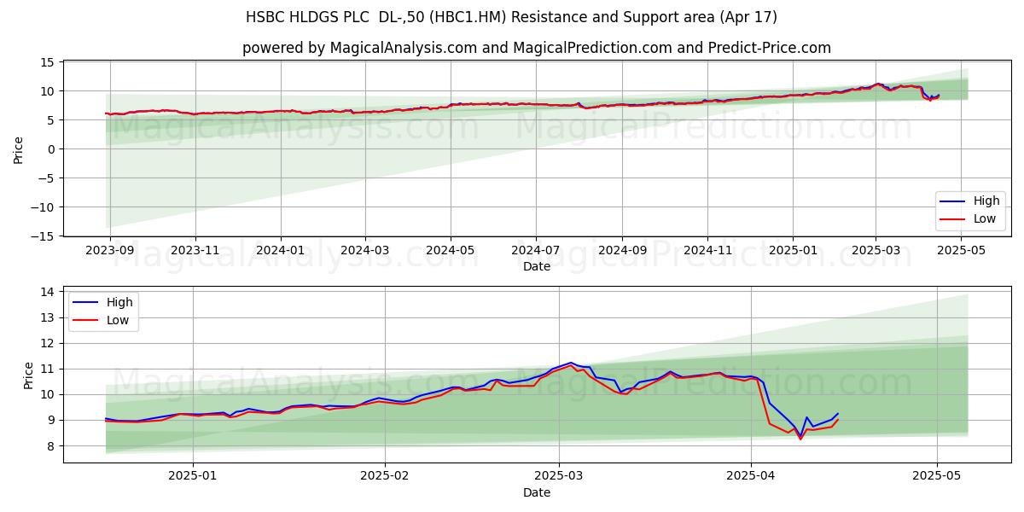Click the 2025-04 date tick label
1024x512 pixels.
[751, 476]
